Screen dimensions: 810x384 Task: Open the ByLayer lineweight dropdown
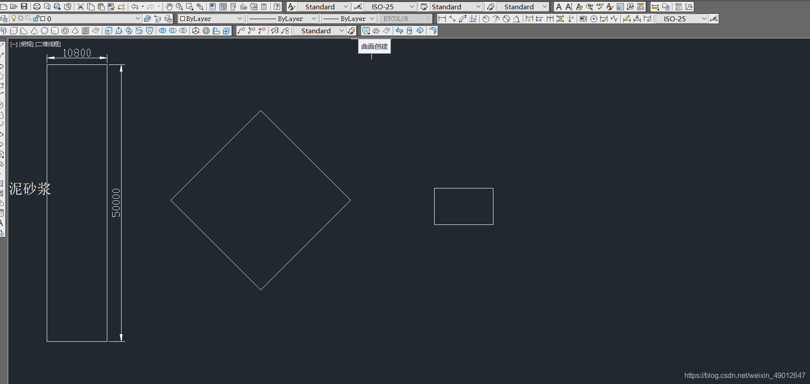coord(372,19)
